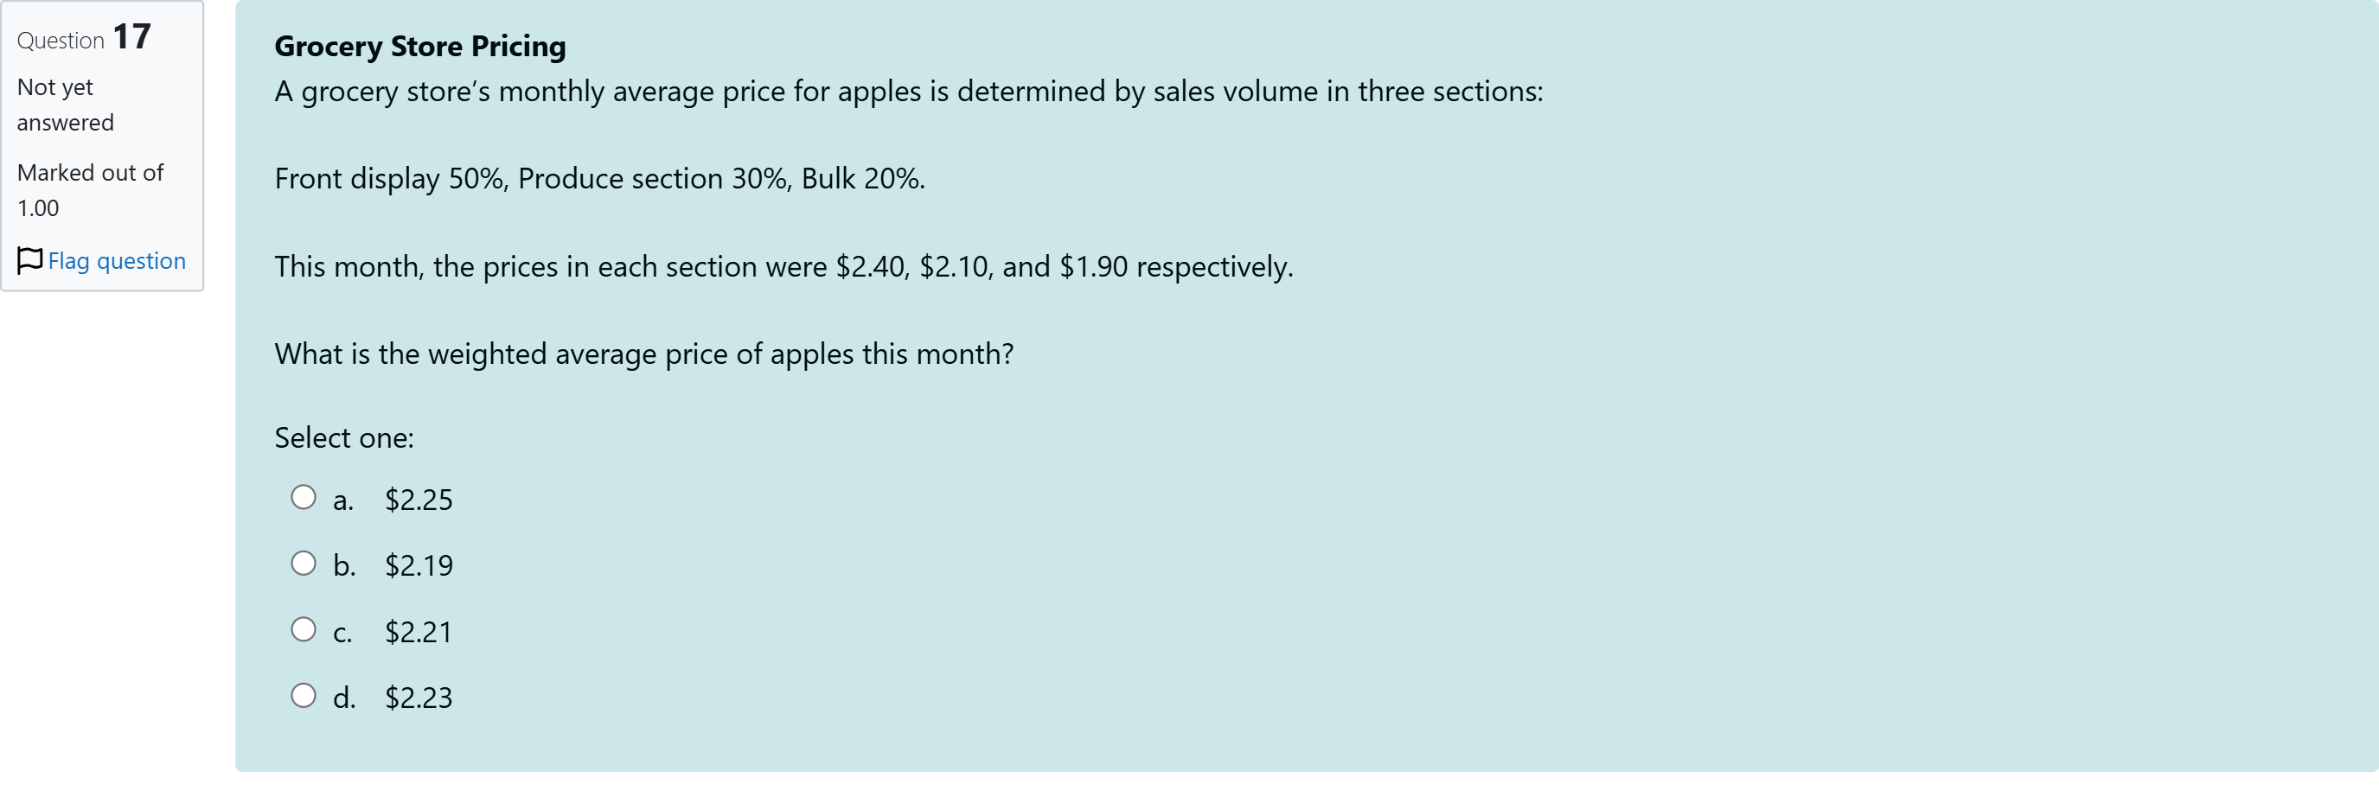
Task: Click the $2.19 answer text
Action: [419, 565]
